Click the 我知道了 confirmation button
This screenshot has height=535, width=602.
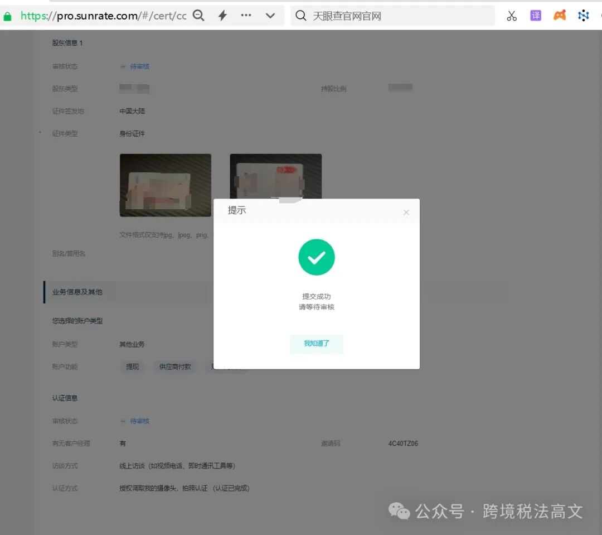[316, 344]
